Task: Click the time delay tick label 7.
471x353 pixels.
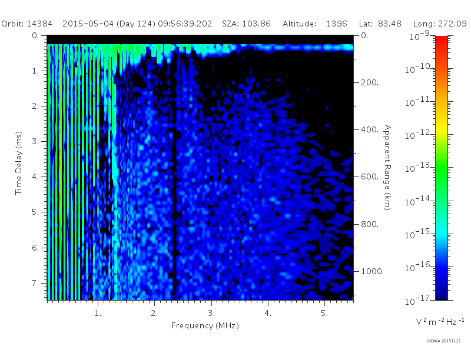Action: 35,283
